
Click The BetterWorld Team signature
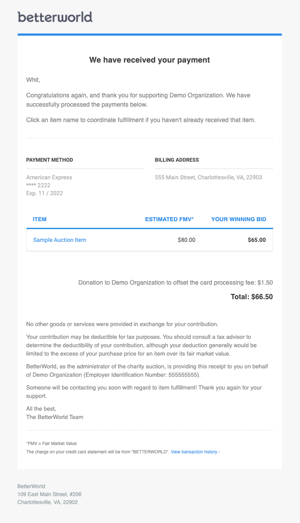[x=55, y=417]
